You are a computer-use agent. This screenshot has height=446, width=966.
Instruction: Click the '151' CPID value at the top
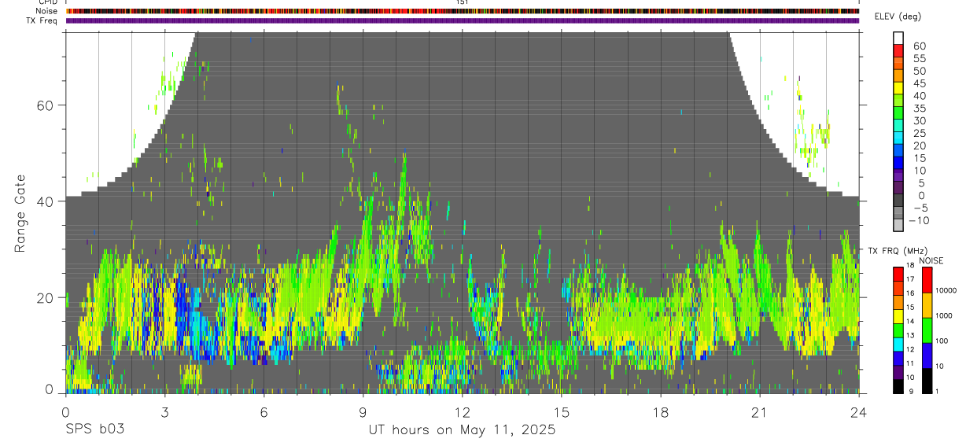click(x=463, y=2)
